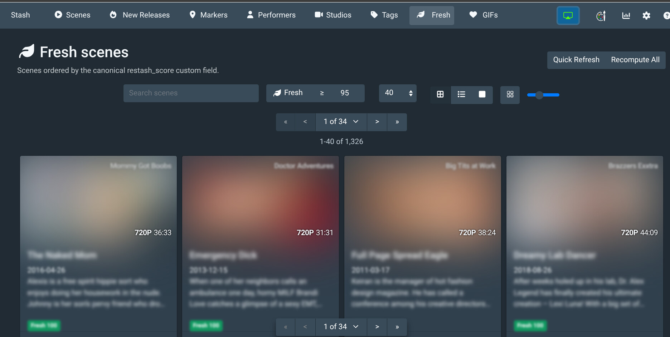Screen dimensions: 670x337
Task: Adjust the card zoom slider
Action: (x=543, y=95)
